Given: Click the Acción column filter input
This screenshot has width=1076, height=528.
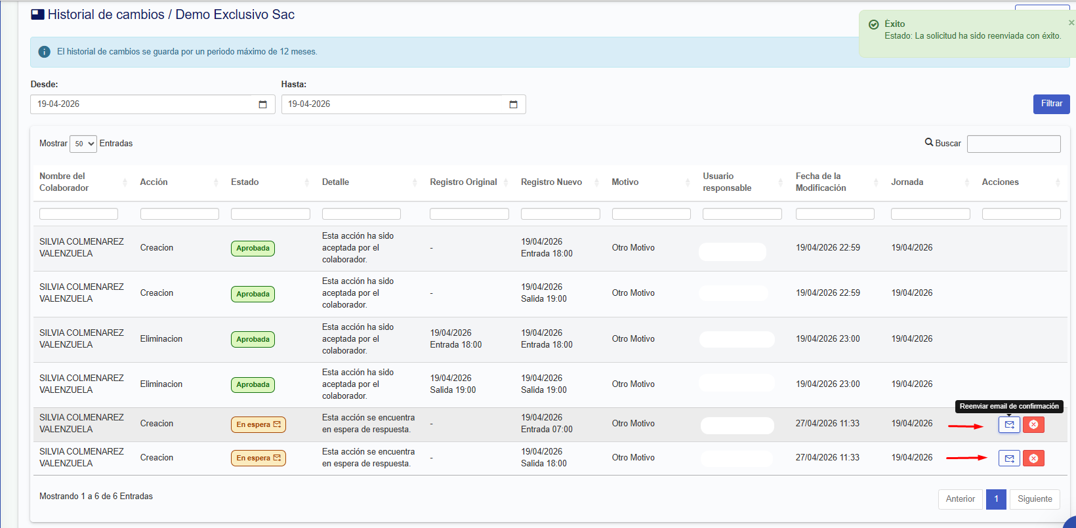Looking at the screenshot, I should 179,214.
